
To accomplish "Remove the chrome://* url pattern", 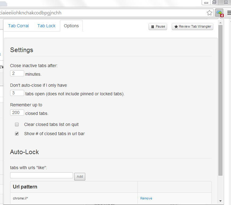I will 146,198.
